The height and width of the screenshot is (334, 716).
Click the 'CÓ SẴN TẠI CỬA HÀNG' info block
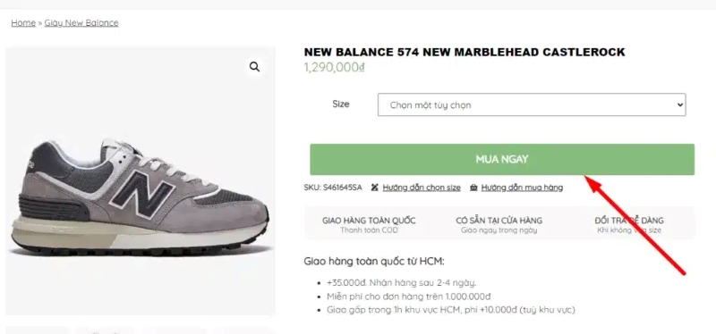[x=499, y=225]
